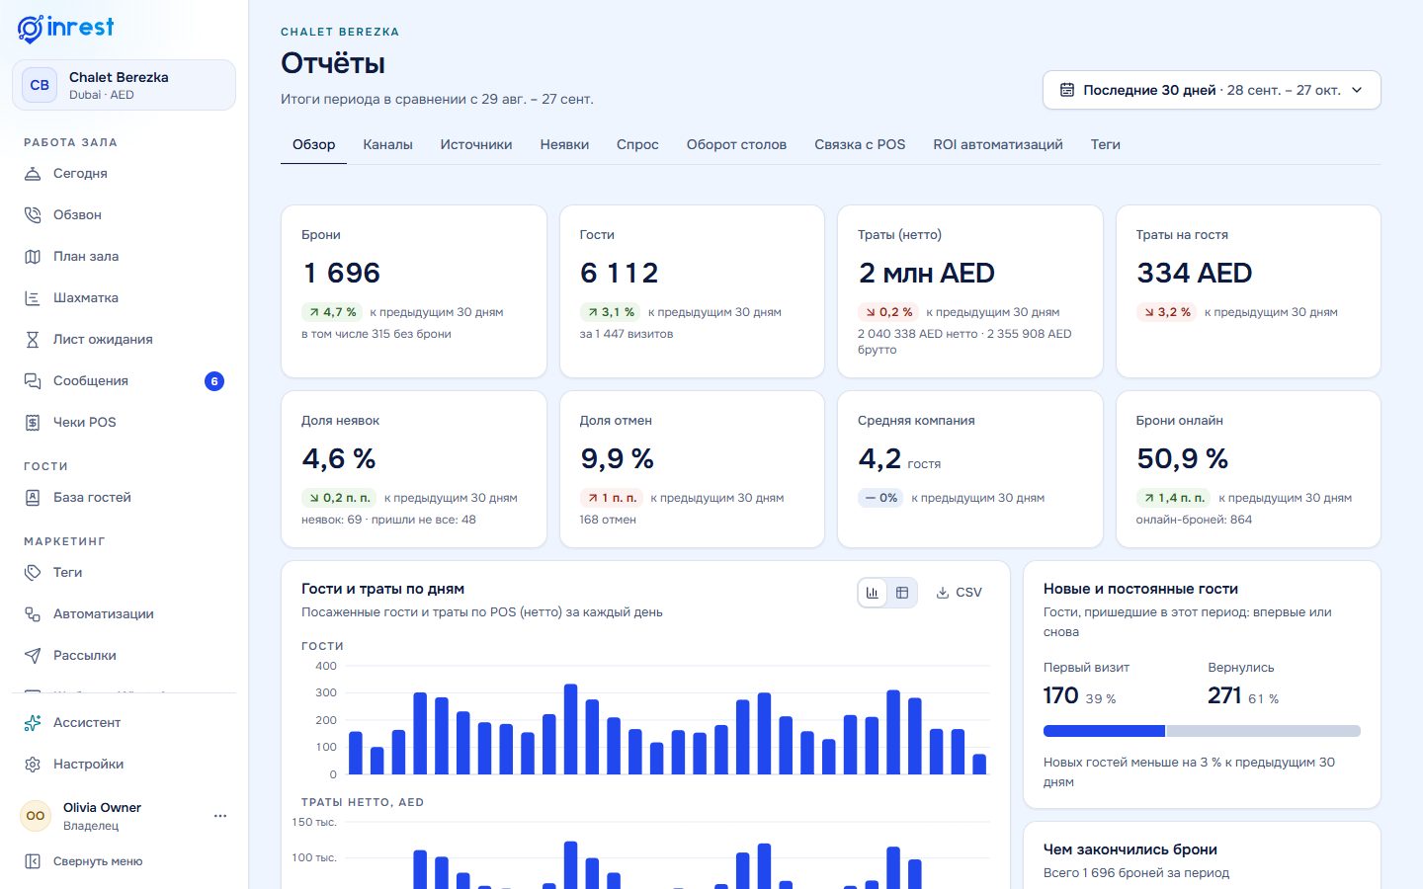Click Свернуть меню to collapse sidebar
The height and width of the screenshot is (889, 1423).
click(125, 861)
